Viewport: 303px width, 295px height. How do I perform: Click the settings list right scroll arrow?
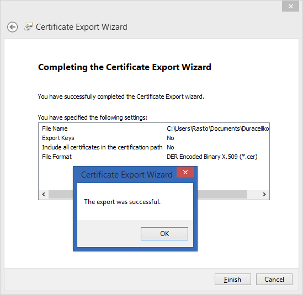tap(264, 194)
